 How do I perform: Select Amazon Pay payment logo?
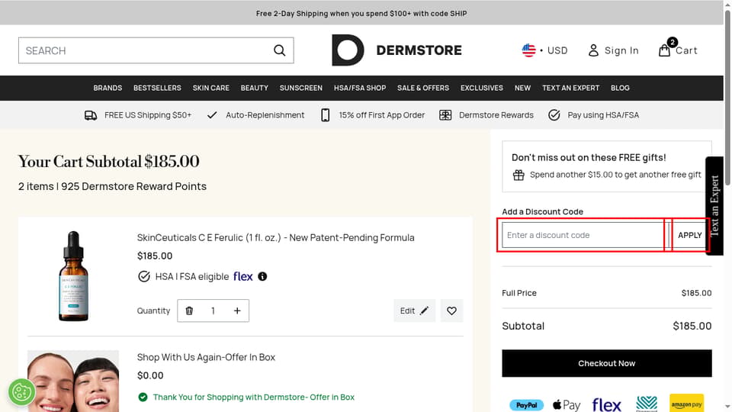(x=686, y=404)
